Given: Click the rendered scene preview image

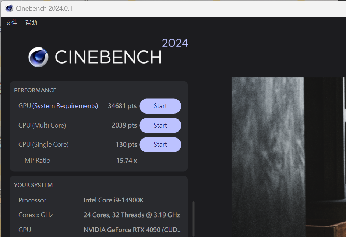Looking at the screenshot, I should [x=289, y=157].
